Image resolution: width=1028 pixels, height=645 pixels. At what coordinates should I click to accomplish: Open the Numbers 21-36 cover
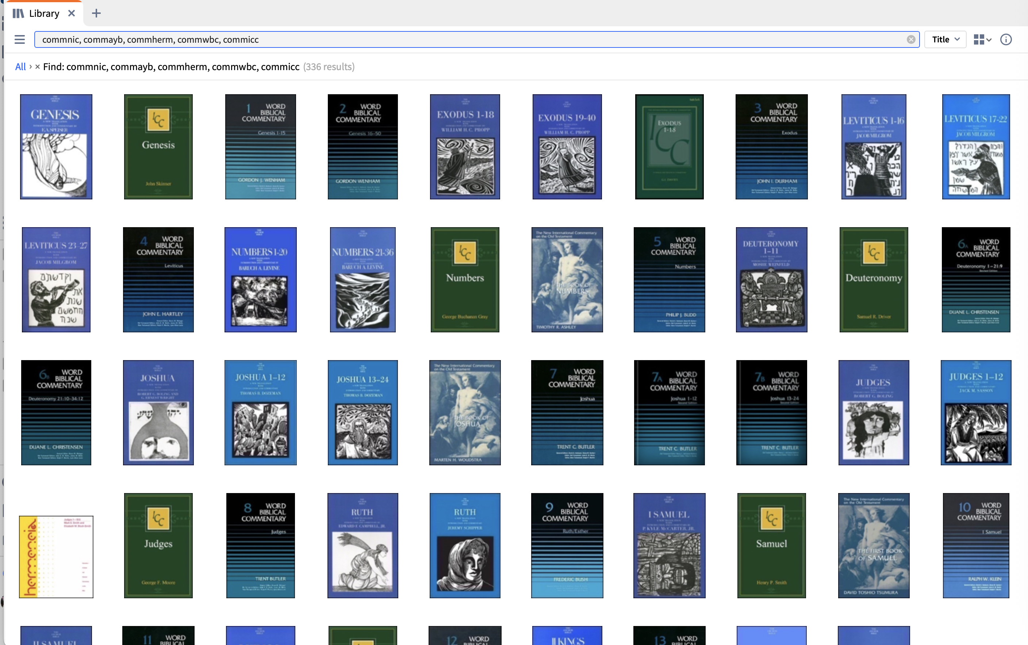[363, 280]
